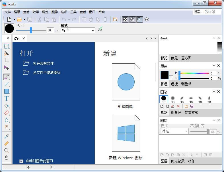Select the eraser tool
This screenshot has height=172, width=224.
7,113
